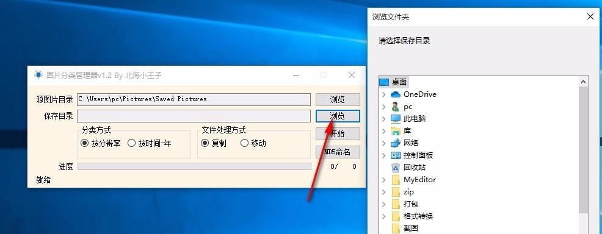This screenshot has height=234, width=602.
Task: Click the folder tree scrollbar up arrow
Action: pos(584,82)
